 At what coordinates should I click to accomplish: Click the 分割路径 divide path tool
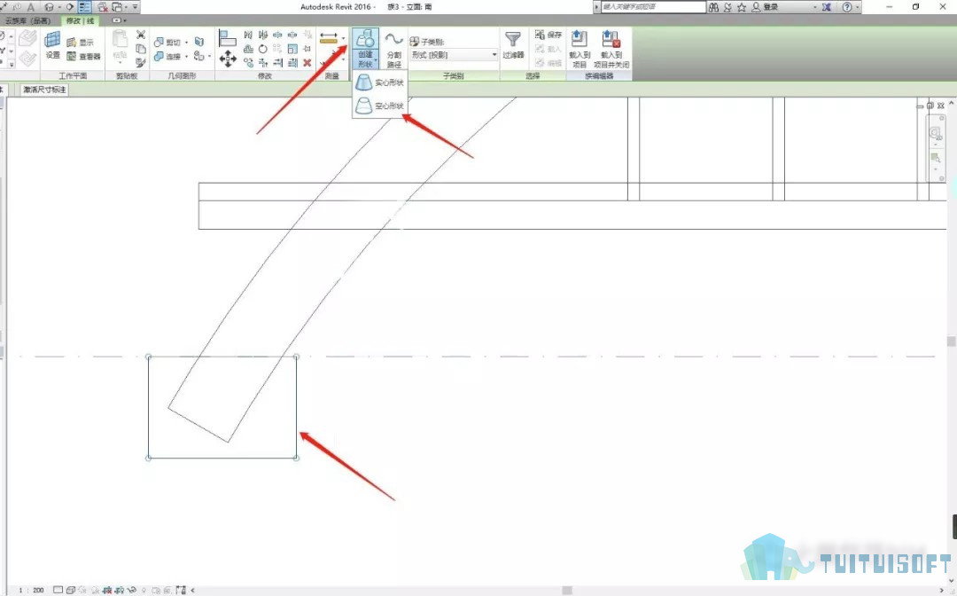pyautogui.click(x=393, y=48)
